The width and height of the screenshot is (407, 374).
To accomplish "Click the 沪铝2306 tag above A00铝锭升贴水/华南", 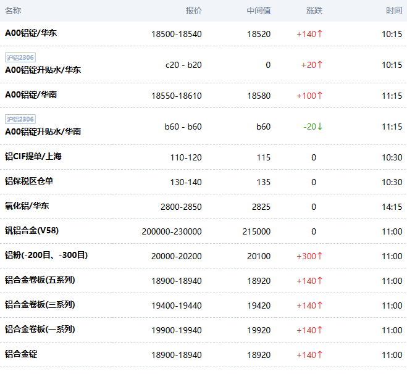I will click(x=20, y=119).
